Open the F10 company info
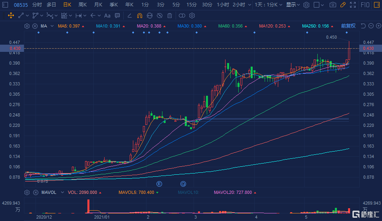This screenshot has width=382, height=221. [x=365, y=5]
